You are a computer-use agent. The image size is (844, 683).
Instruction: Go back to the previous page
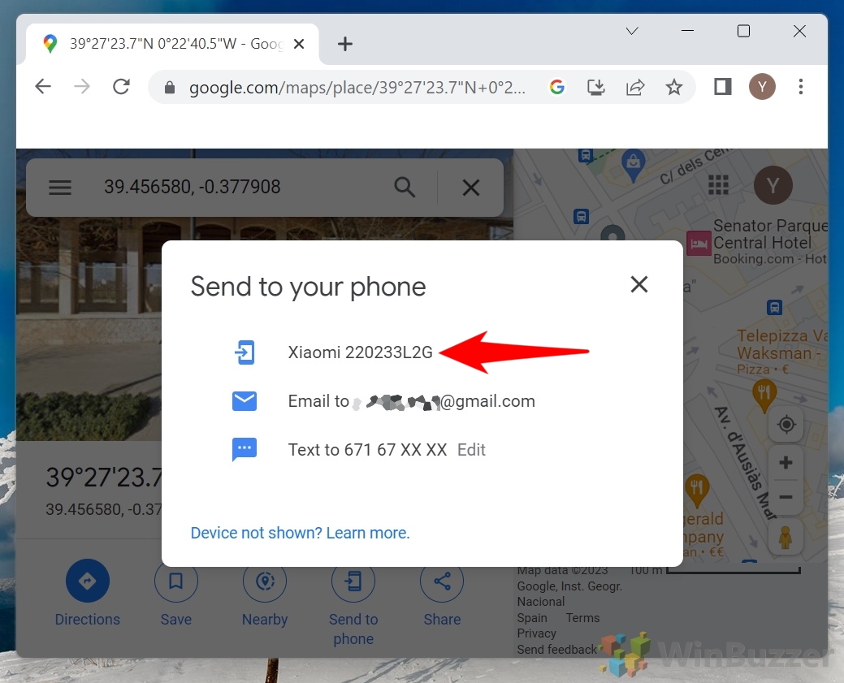point(43,87)
